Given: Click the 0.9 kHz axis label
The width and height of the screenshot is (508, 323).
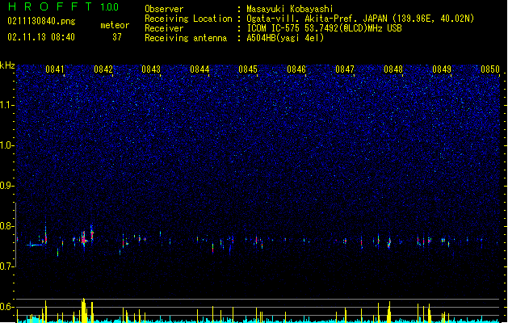Looking at the screenshot, I should pyautogui.click(x=6, y=186).
